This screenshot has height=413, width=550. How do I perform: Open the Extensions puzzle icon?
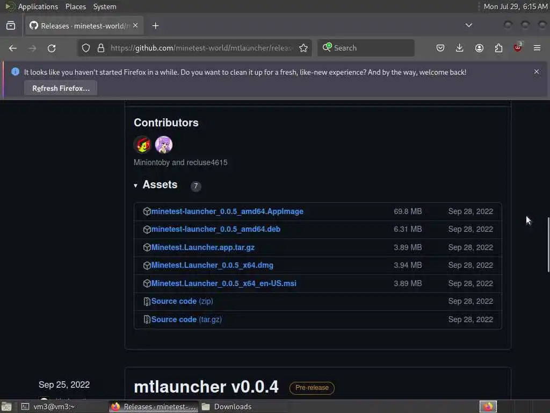click(498, 48)
